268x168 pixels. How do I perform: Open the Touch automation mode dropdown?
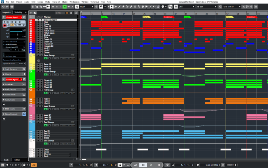pyautogui.click(x=87, y=7)
